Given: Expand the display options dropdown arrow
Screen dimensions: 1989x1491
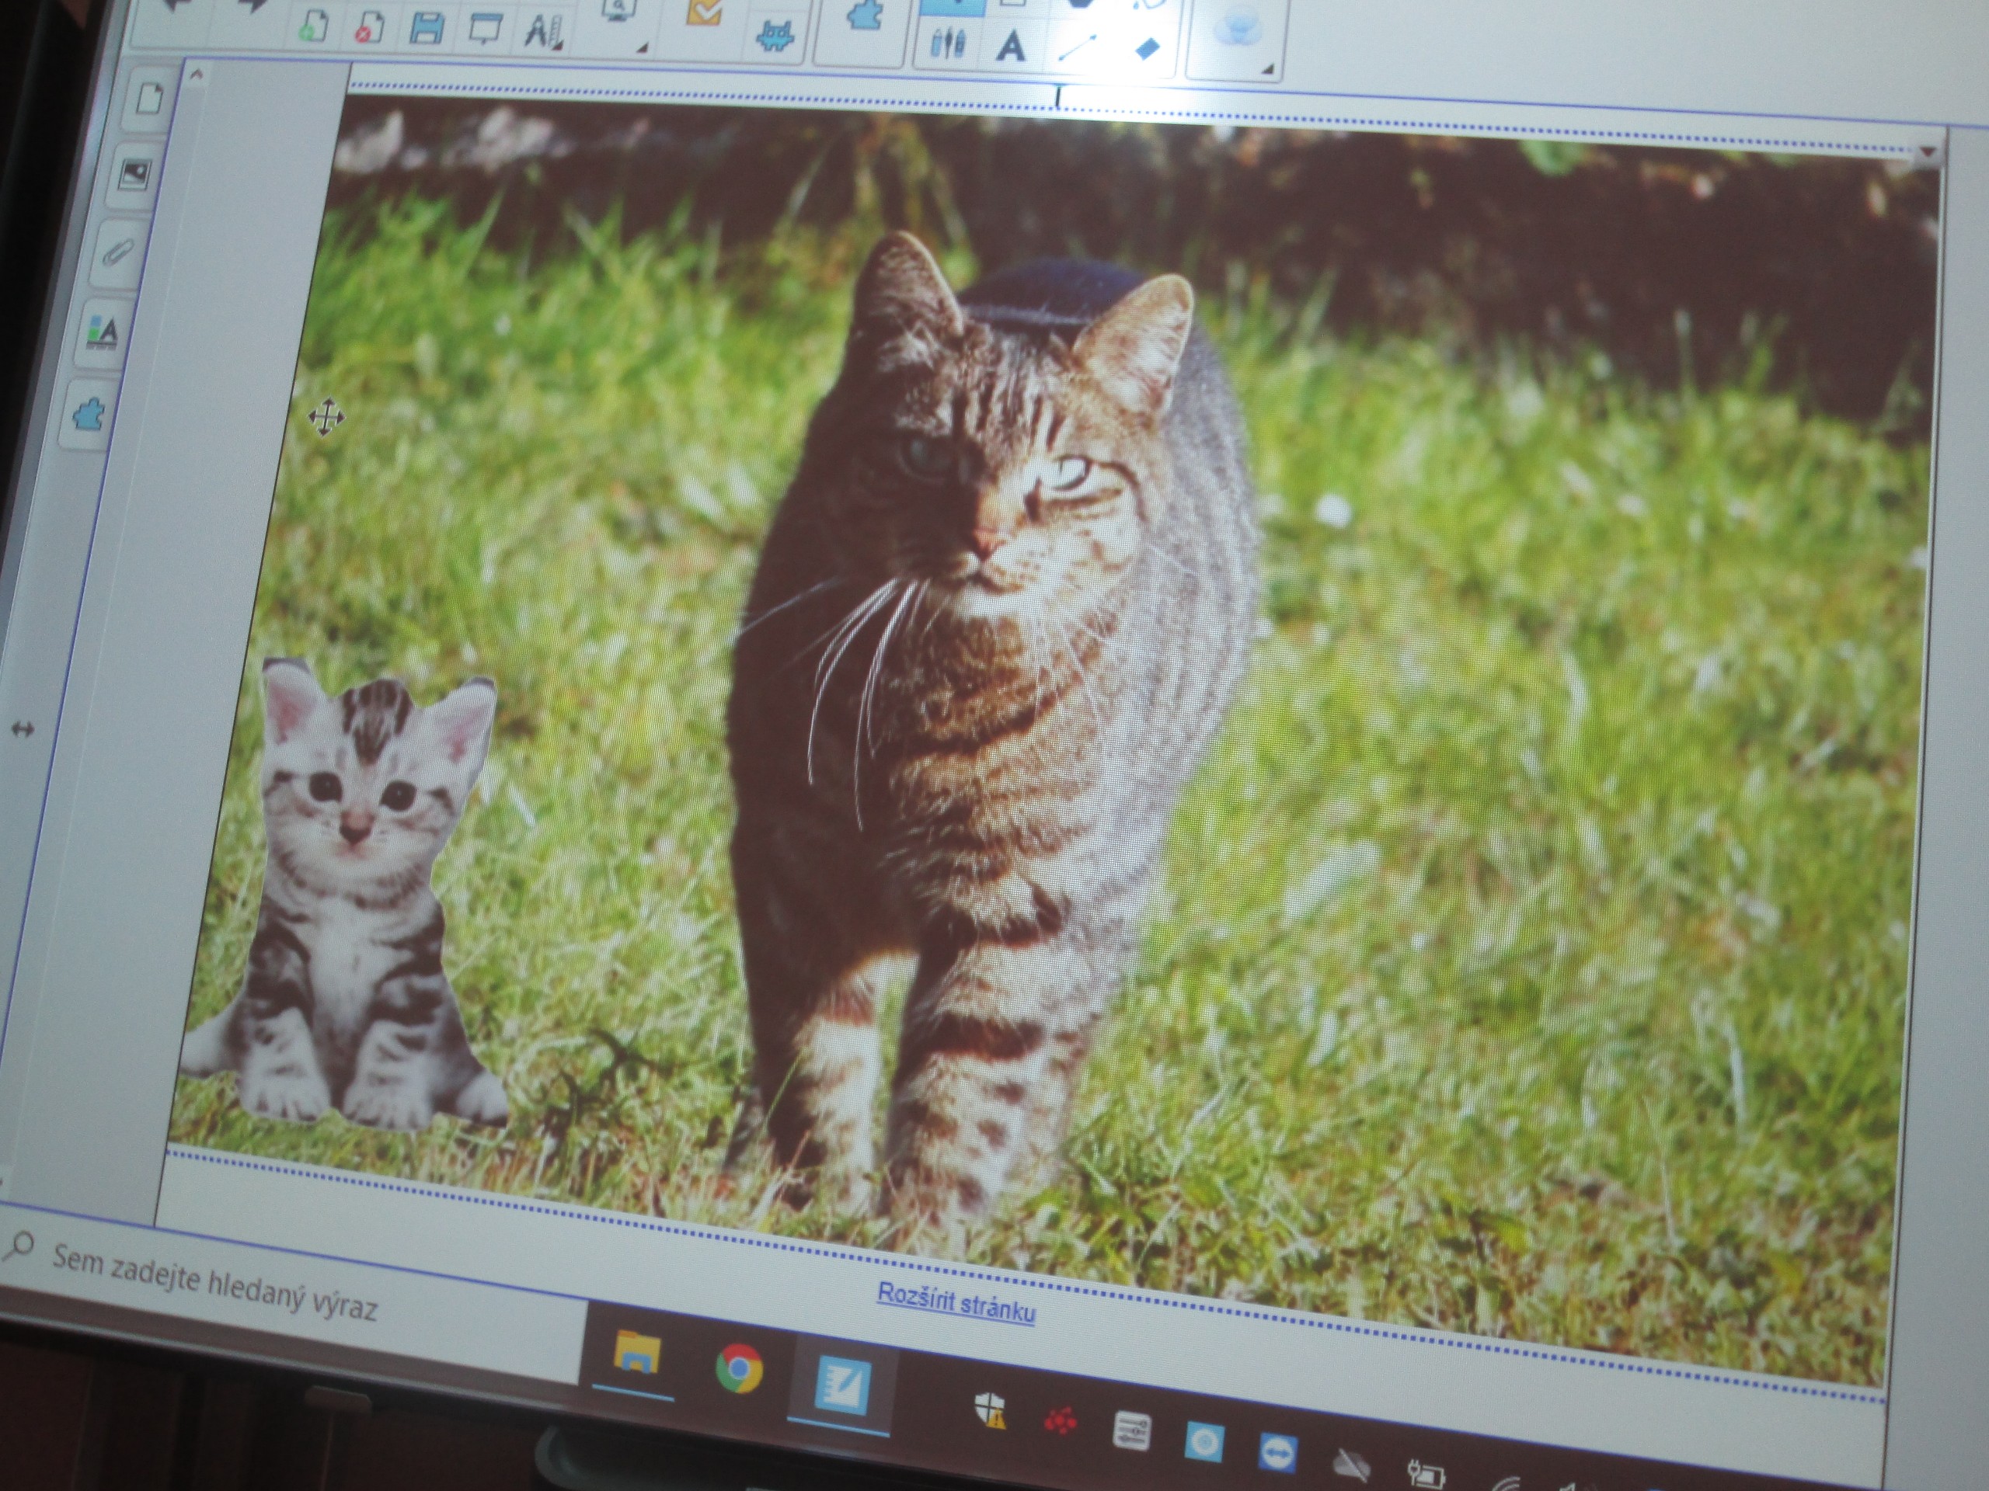Looking at the screenshot, I should (x=643, y=47).
